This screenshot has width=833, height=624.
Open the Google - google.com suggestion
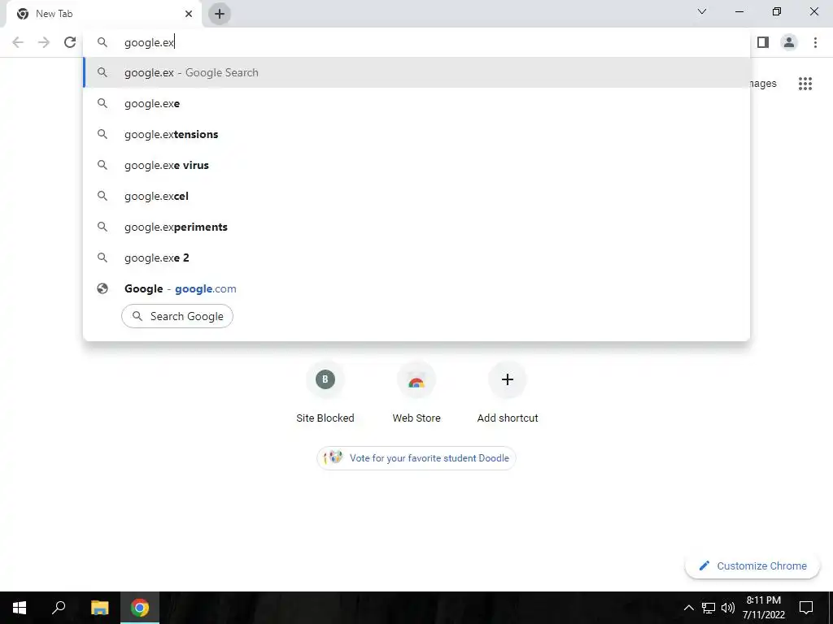coord(417,288)
